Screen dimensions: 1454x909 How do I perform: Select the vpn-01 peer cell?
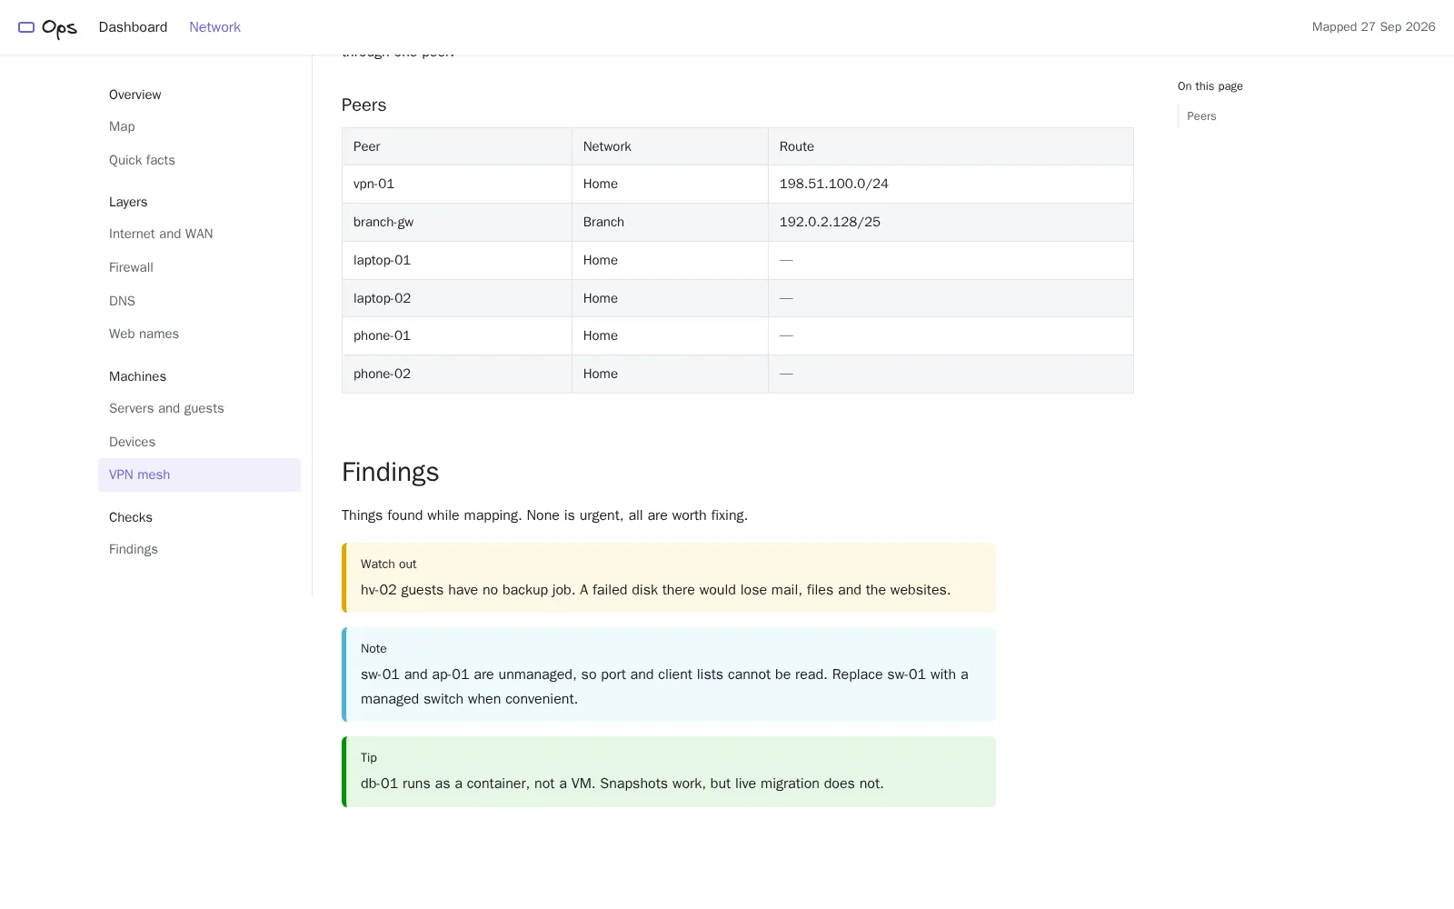click(457, 184)
